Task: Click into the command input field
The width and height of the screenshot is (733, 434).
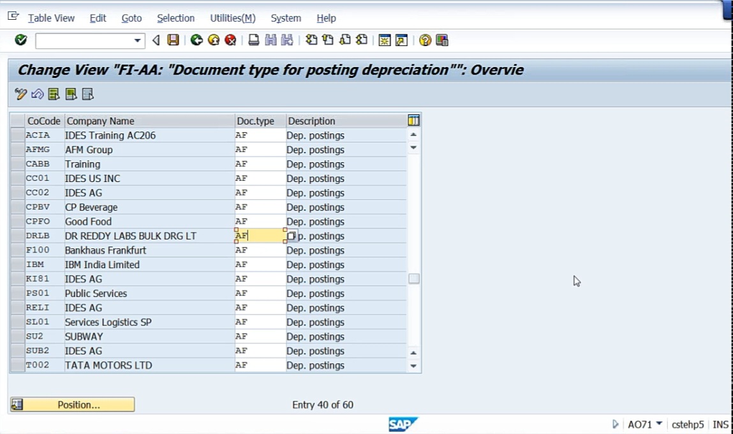Action: tap(84, 41)
